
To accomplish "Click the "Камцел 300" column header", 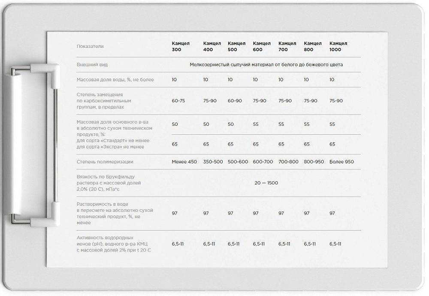I will click(x=180, y=46).
